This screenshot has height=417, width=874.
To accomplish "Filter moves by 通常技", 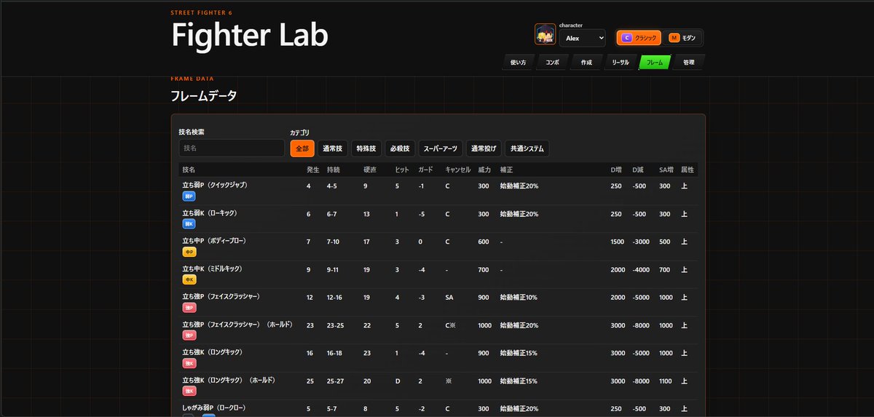I will tap(332, 148).
